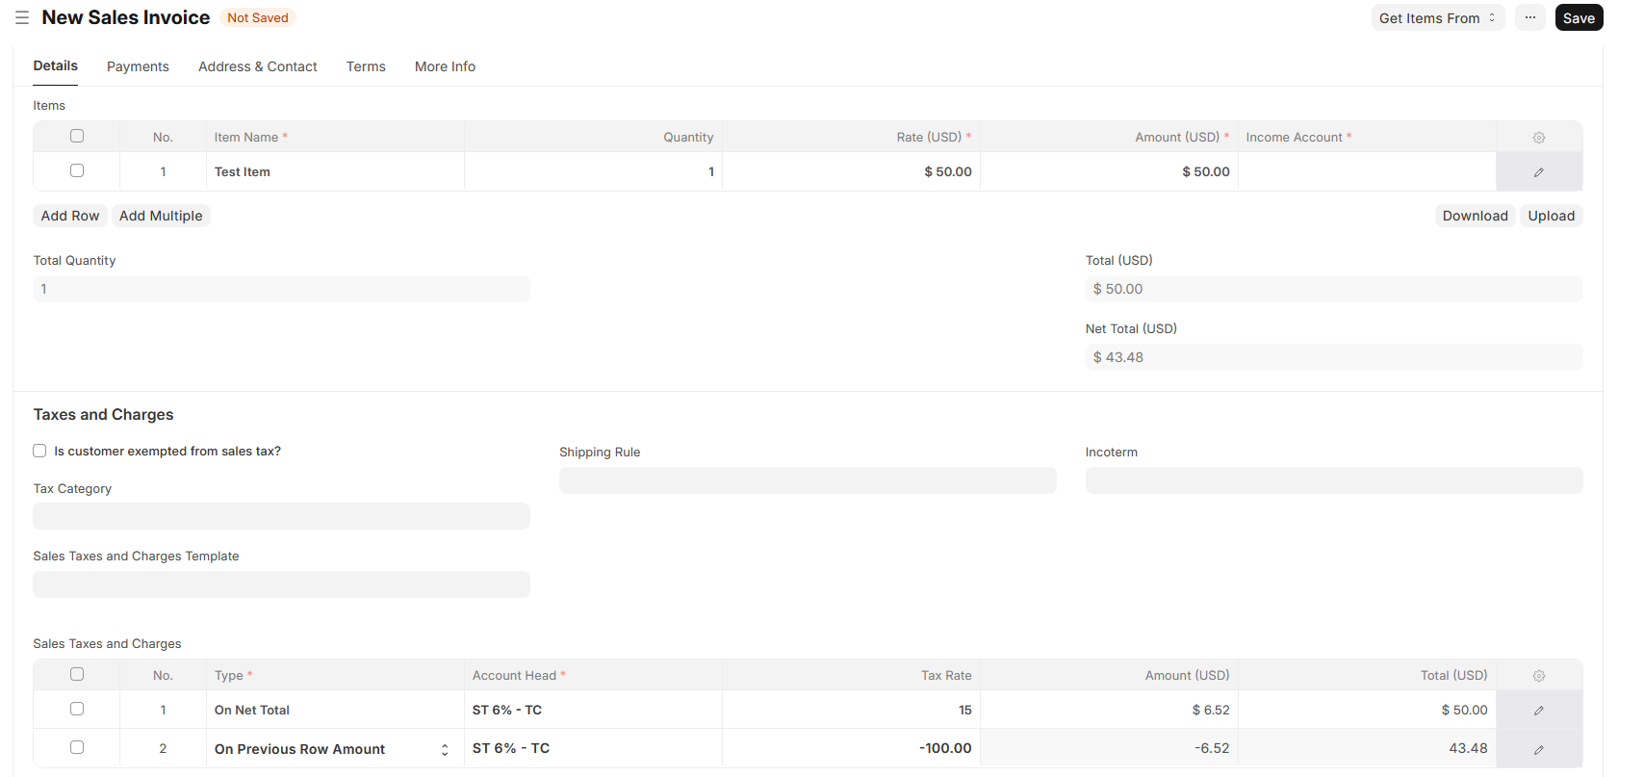The image size is (1644, 777).
Task: Select all rows in Sales Taxes table
Action: coord(77,674)
